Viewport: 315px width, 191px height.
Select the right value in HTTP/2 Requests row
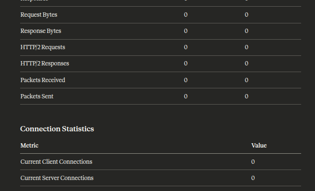click(247, 47)
